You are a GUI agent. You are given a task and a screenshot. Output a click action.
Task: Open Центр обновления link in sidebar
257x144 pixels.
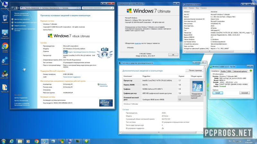point(21,100)
